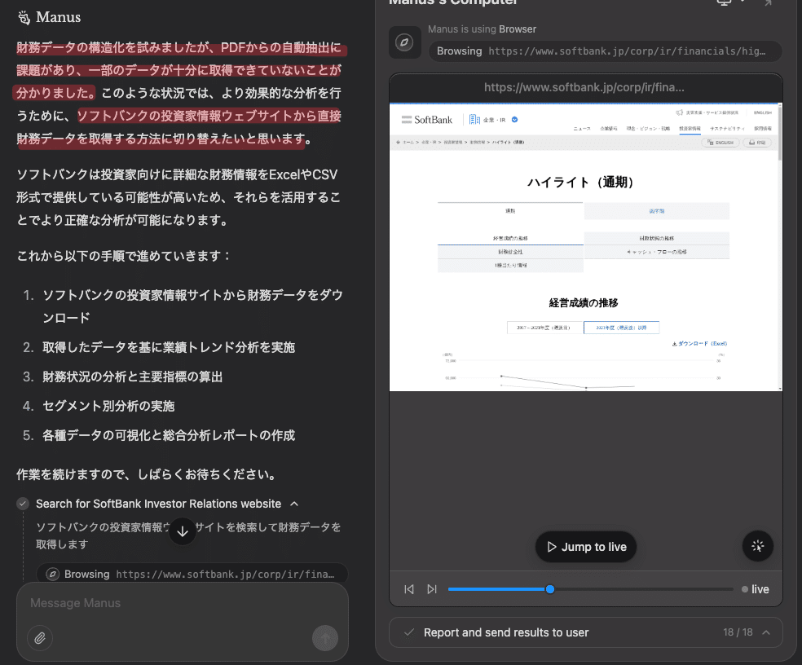Click the monitor icon in computer header
Image resolution: width=802 pixels, height=665 pixels.
723,2
